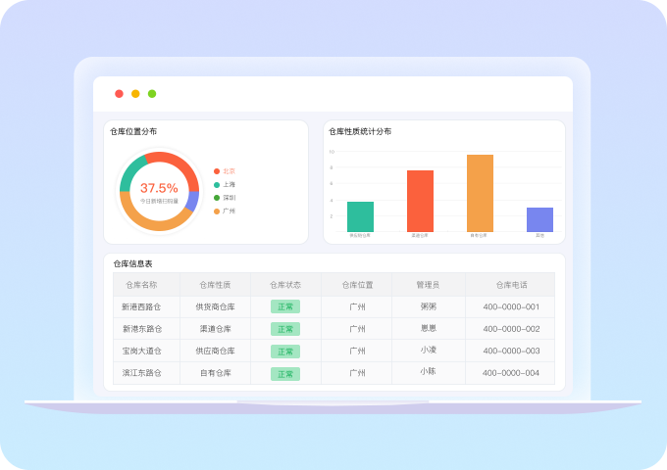Click phone number 400-0000-002

click(511, 328)
